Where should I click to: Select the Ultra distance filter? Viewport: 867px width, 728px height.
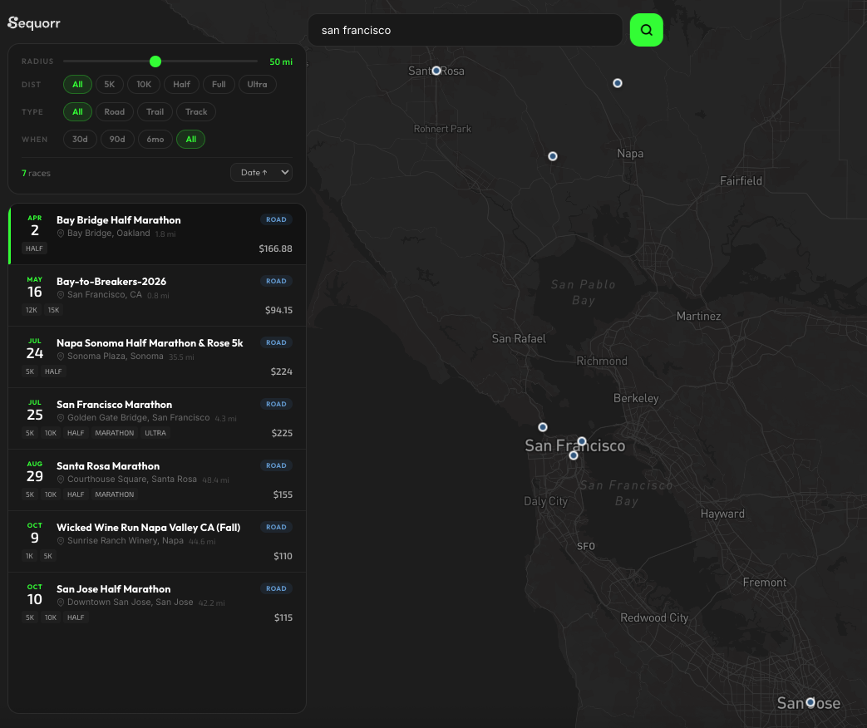click(257, 84)
